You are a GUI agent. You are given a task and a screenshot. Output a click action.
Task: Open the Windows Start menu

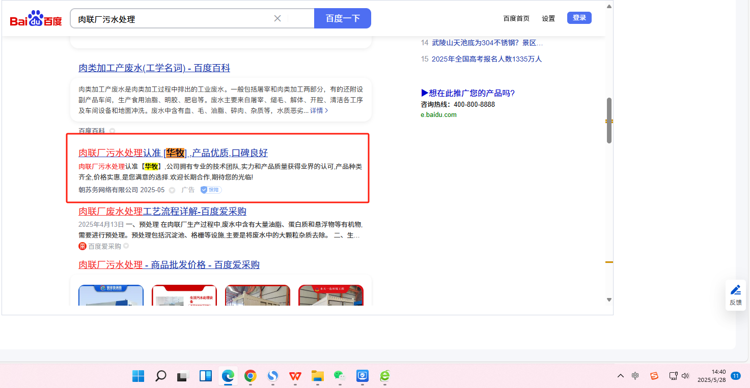click(x=138, y=376)
